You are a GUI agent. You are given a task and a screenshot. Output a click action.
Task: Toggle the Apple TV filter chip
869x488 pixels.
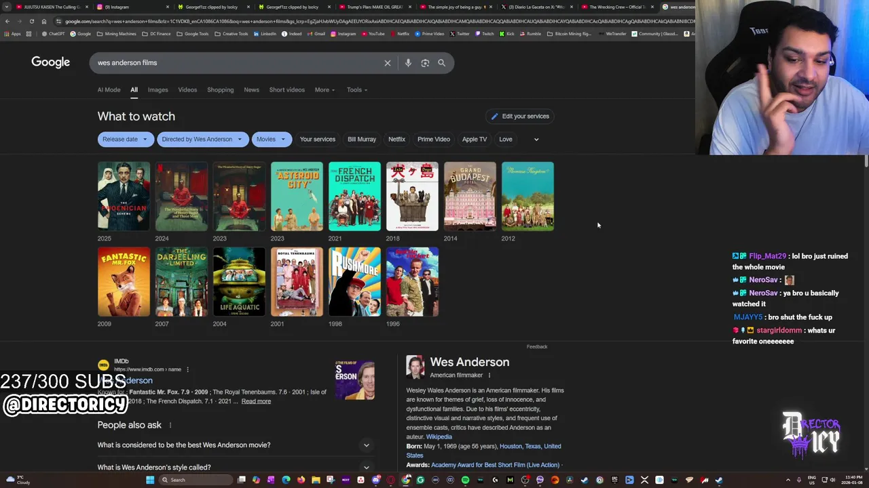[475, 140]
